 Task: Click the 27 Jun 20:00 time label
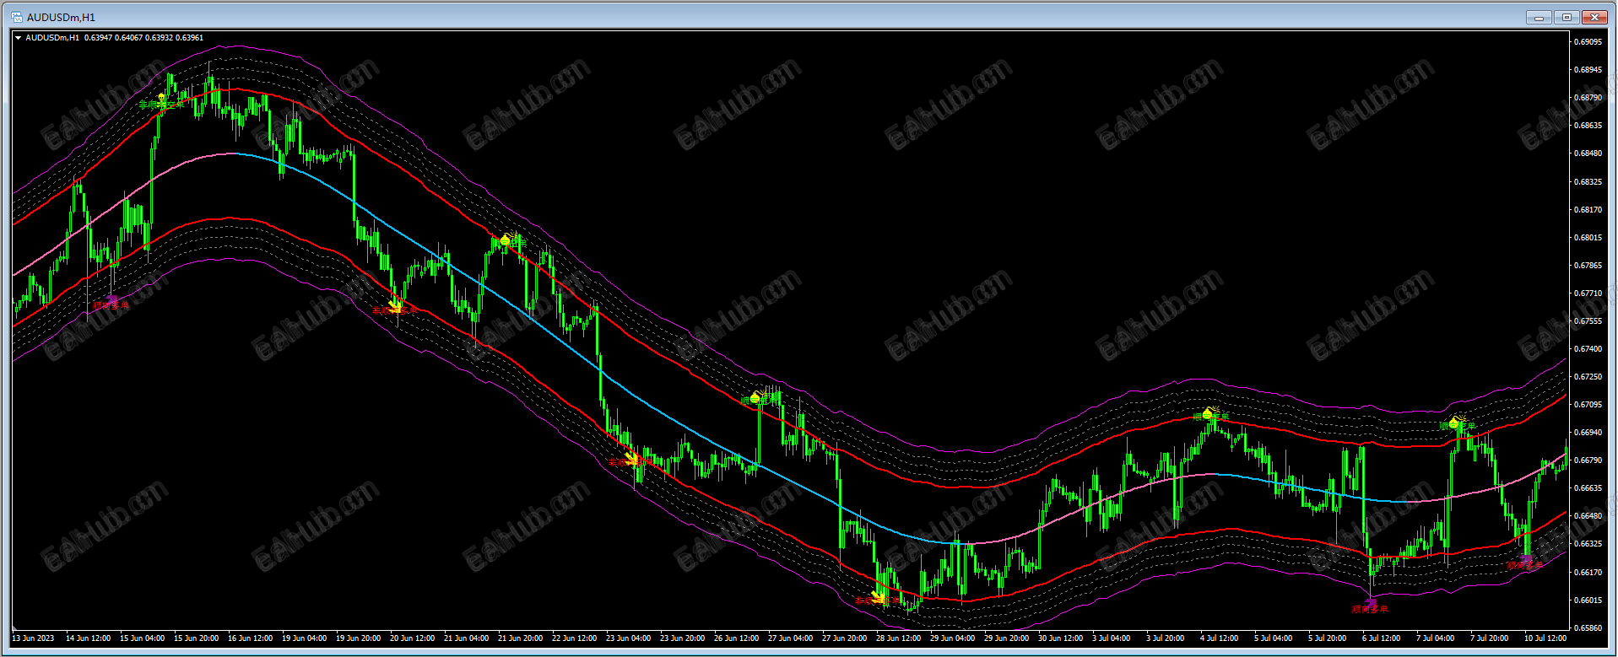point(844,638)
